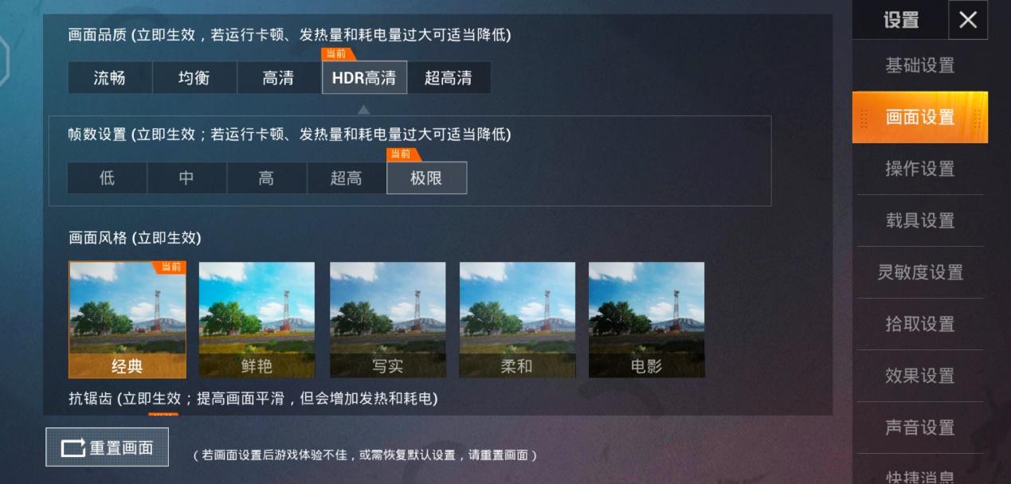Pick the 写实 style thumbnail
1011x484 pixels.
click(388, 320)
